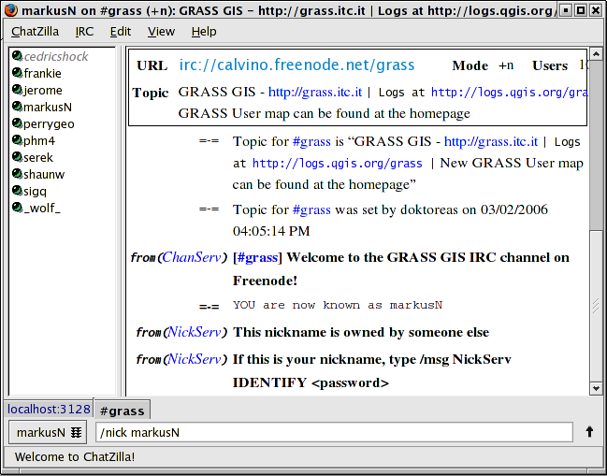Select user phm4 in the user list

pyautogui.click(x=39, y=140)
